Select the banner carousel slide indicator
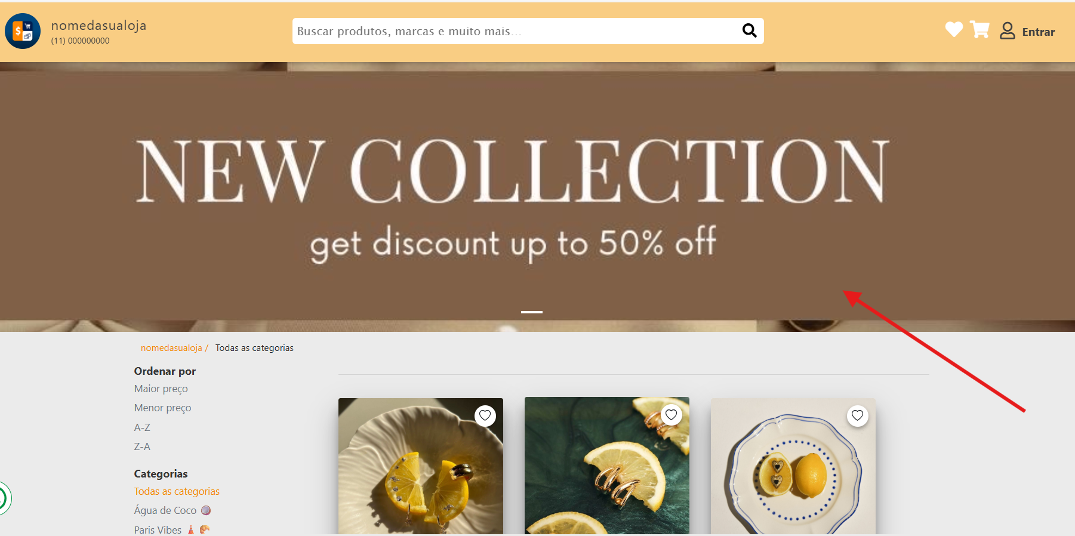 532,312
